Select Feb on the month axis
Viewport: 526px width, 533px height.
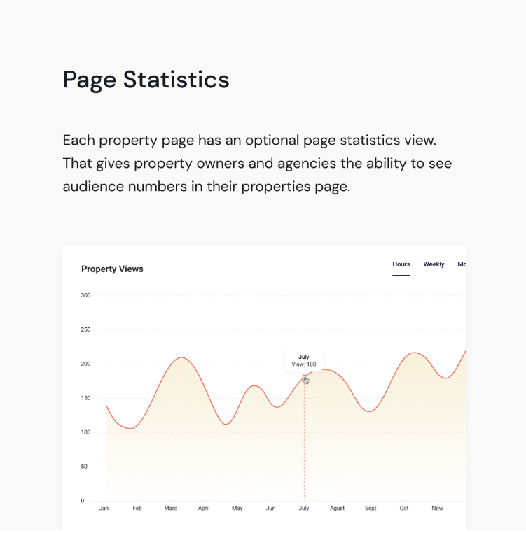tap(137, 508)
